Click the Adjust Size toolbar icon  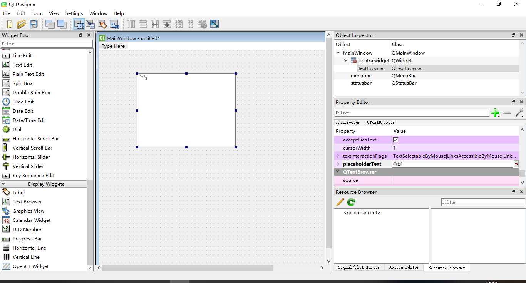tap(214, 24)
